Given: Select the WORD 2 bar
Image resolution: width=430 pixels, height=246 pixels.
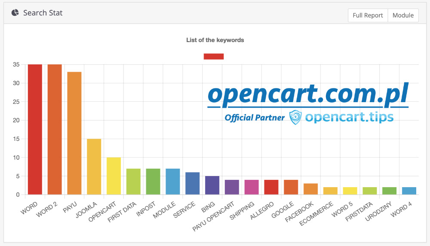Looking at the screenshot, I should point(55,129).
